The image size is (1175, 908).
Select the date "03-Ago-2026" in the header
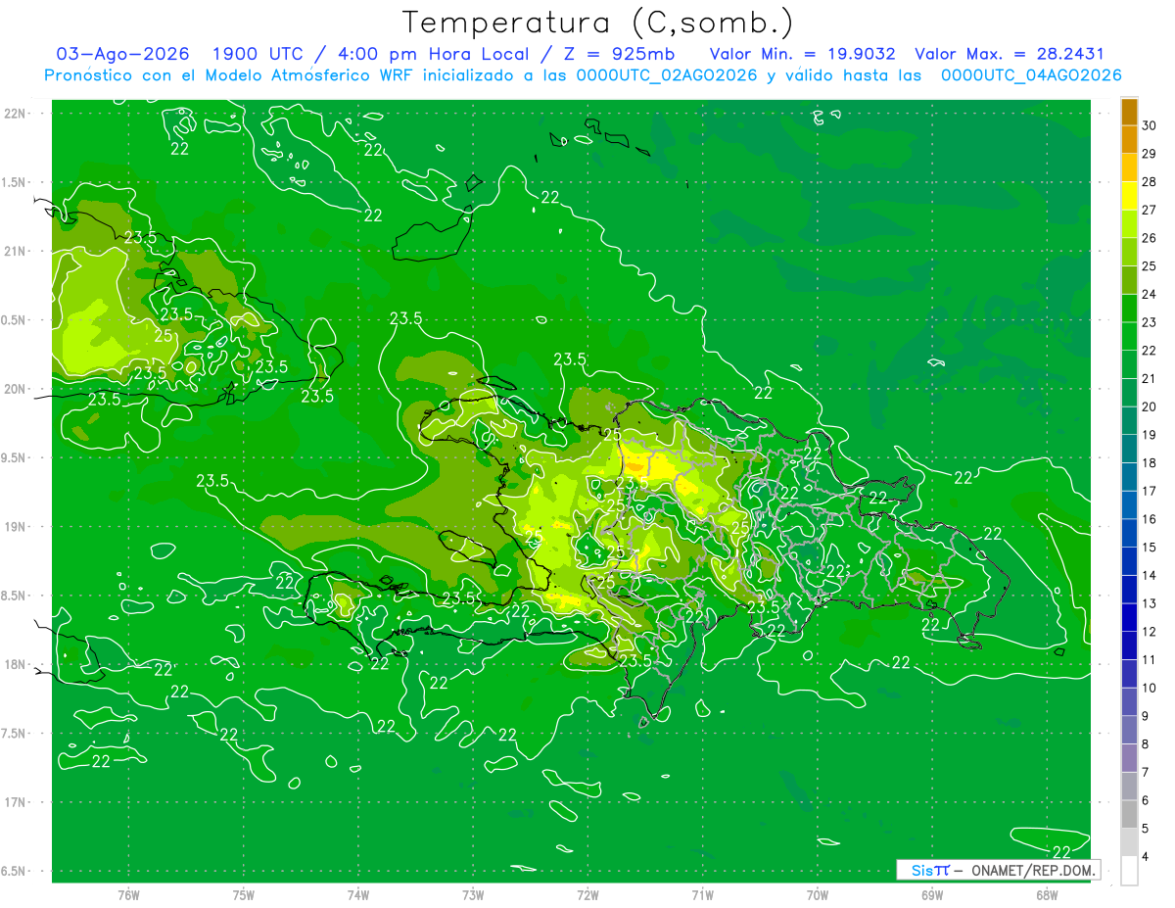tap(123, 55)
